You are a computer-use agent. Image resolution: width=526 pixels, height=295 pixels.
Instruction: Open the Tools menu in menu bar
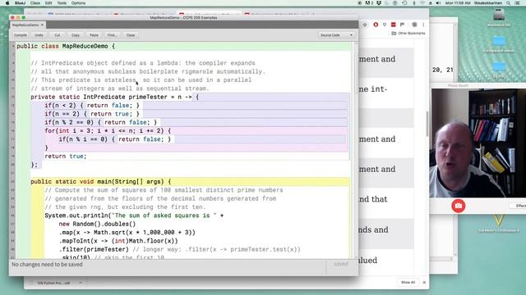(x=62, y=3)
